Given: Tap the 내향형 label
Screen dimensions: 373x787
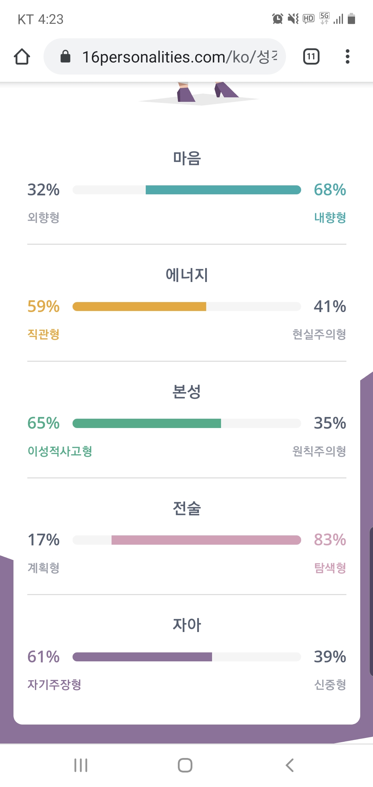Looking at the screenshot, I should click(330, 217).
